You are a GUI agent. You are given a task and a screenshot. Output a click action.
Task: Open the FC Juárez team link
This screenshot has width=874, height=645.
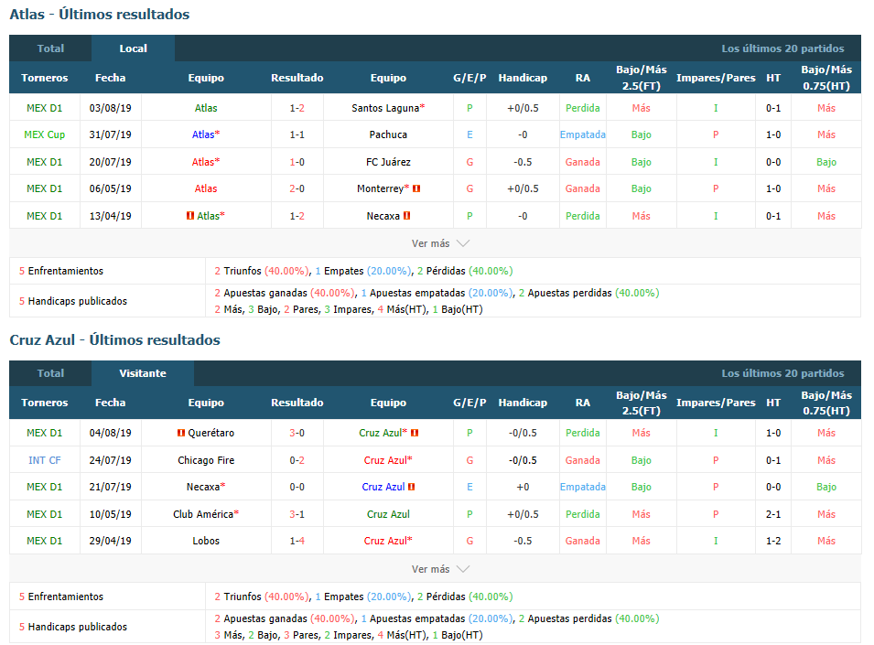pos(388,162)
